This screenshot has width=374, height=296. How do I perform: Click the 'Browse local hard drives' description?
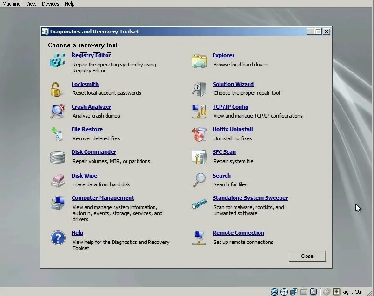[240, 65]
